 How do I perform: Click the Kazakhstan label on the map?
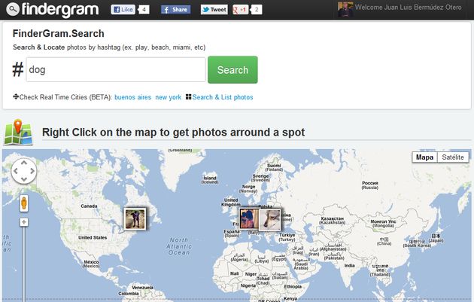click(x=333, y=221)
